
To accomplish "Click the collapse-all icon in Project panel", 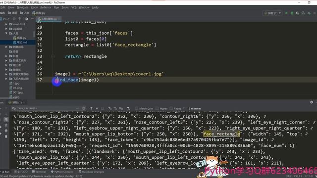I will click(20, 19).
